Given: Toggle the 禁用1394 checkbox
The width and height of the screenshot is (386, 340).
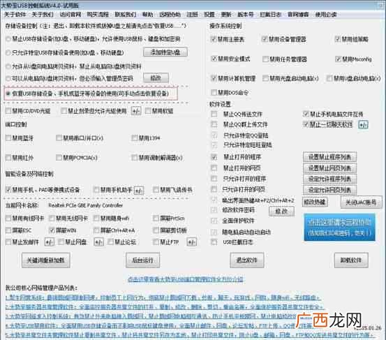Looking at the screenshot, I should (135, 138).
